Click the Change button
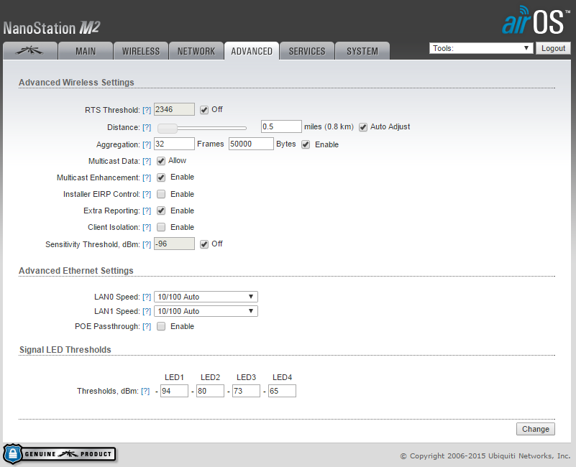This screenshot has height=467, width=576. 536,429
